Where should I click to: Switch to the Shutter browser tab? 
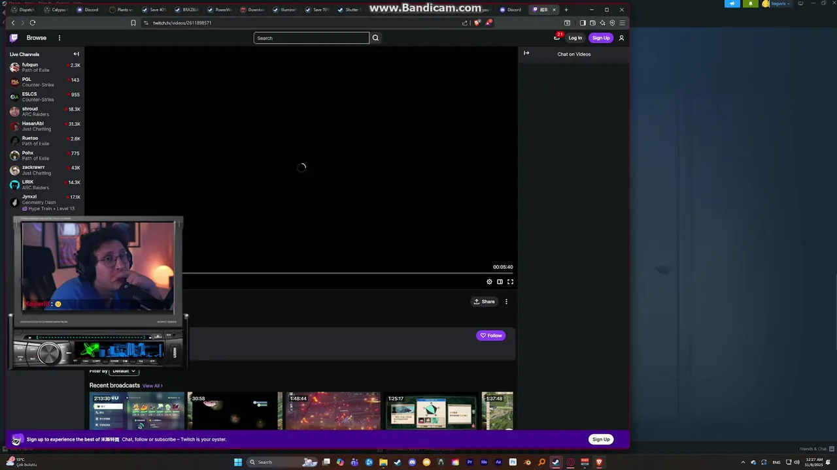click(349, 10)
